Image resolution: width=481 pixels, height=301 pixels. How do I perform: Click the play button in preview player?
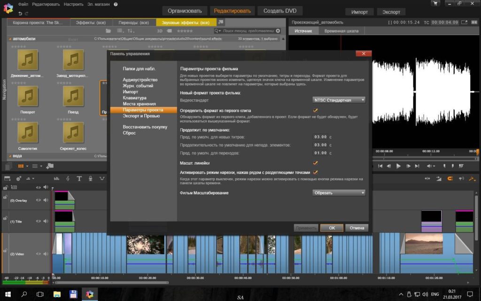pos(398,166)
